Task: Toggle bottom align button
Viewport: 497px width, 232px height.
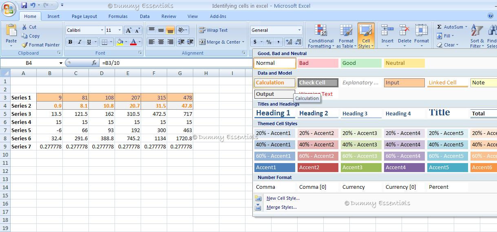Action: tap(170, 30)
